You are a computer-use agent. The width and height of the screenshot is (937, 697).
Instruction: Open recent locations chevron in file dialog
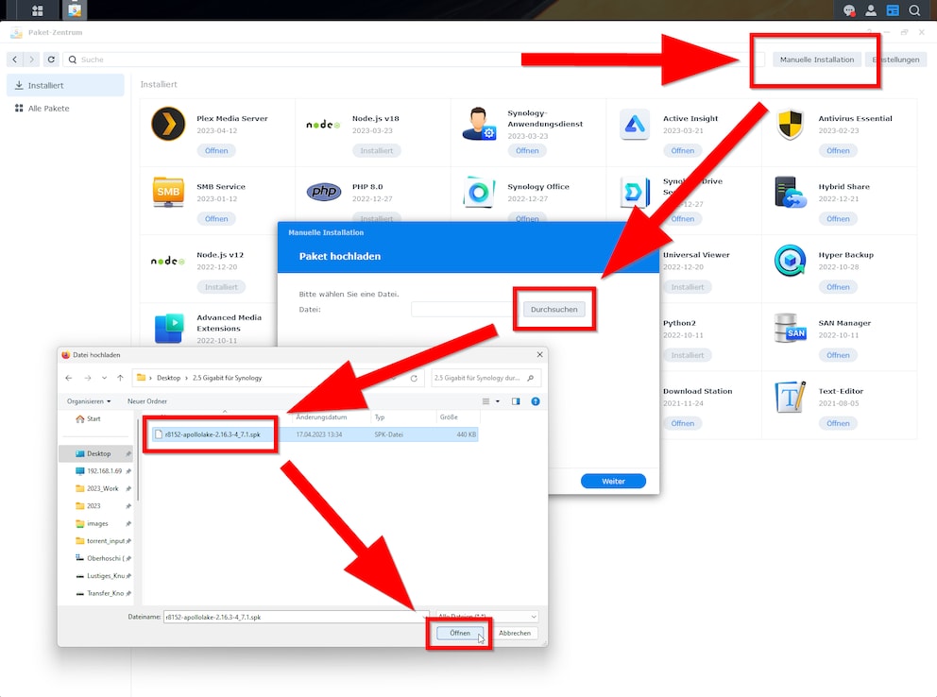(x=105, y=378)
